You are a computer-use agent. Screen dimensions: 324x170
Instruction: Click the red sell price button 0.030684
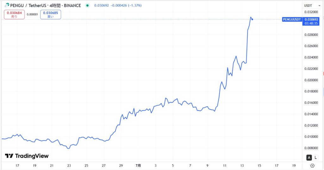click(14, 14)
